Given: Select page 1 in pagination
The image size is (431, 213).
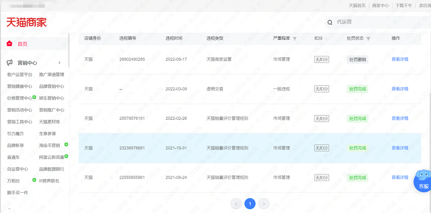Looking at the screenshot, I should (x=250, y=204).
